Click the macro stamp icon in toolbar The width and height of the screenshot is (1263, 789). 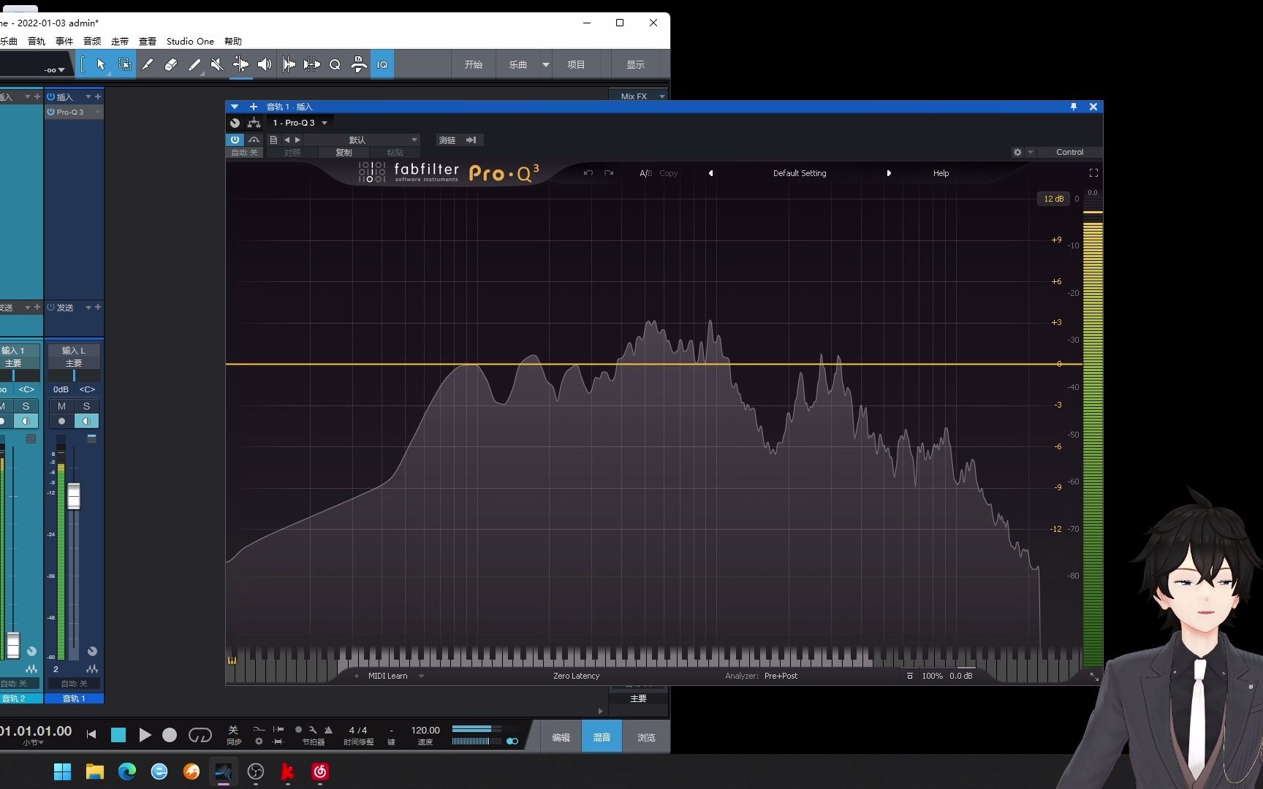(359, 64)
